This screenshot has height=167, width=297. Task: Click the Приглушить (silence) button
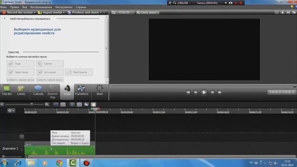point(79,72)
